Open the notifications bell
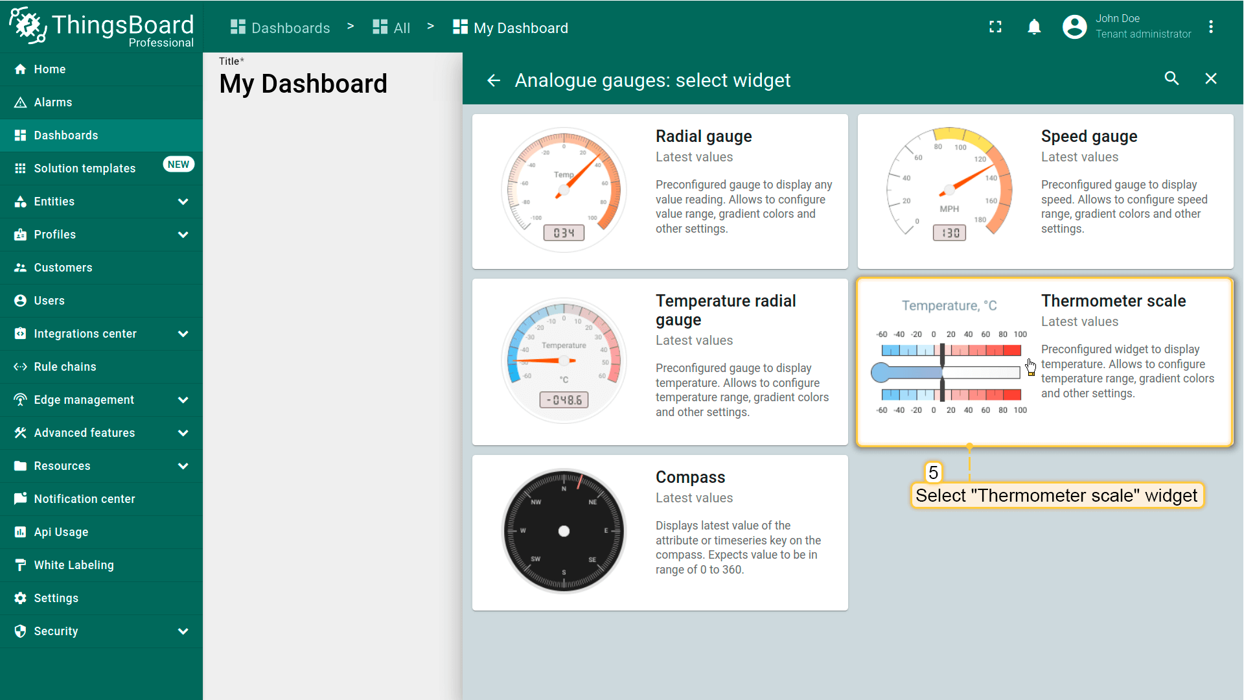Viewport: 1244px width, 700px height. pyautogui.click(x=1034, y=27)
